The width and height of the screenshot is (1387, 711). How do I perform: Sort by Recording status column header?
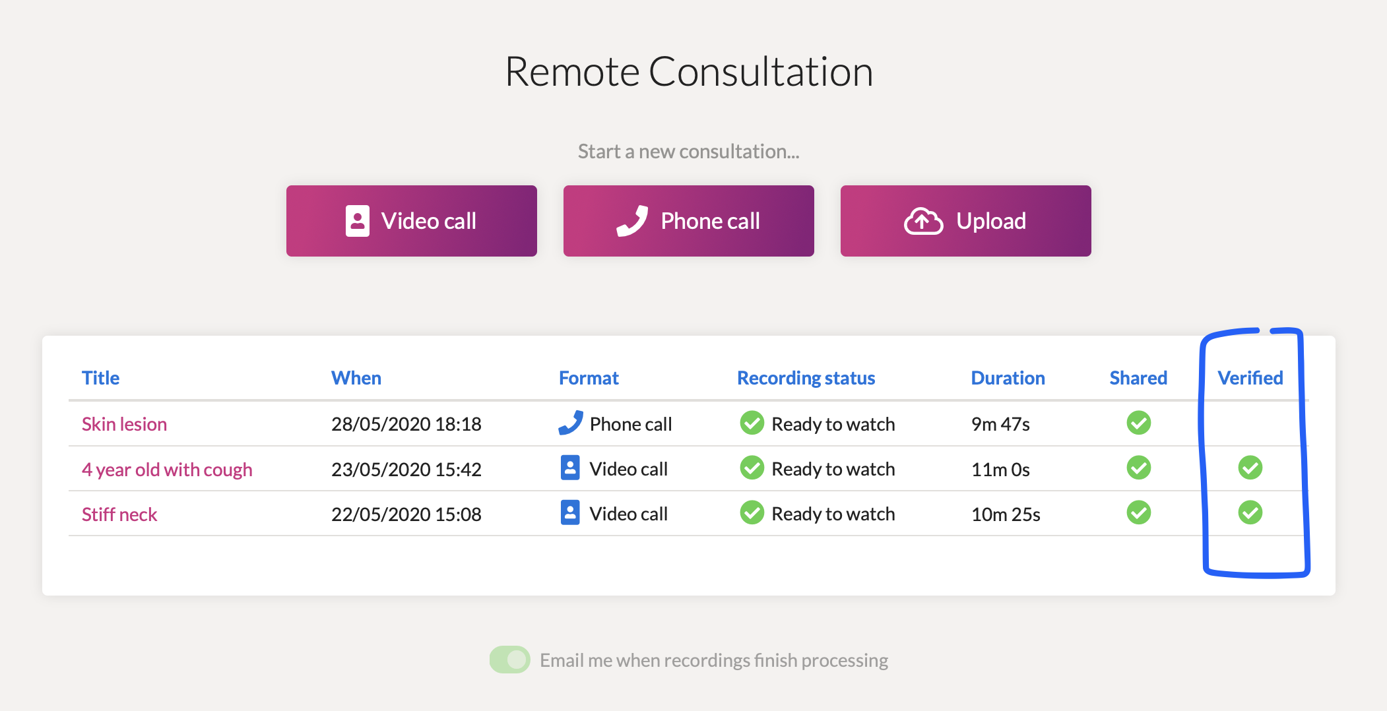coord(806,378)
